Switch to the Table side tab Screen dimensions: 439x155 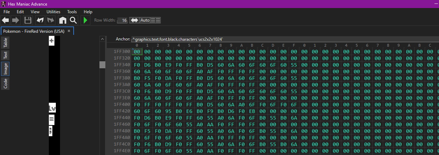(5, 43)
